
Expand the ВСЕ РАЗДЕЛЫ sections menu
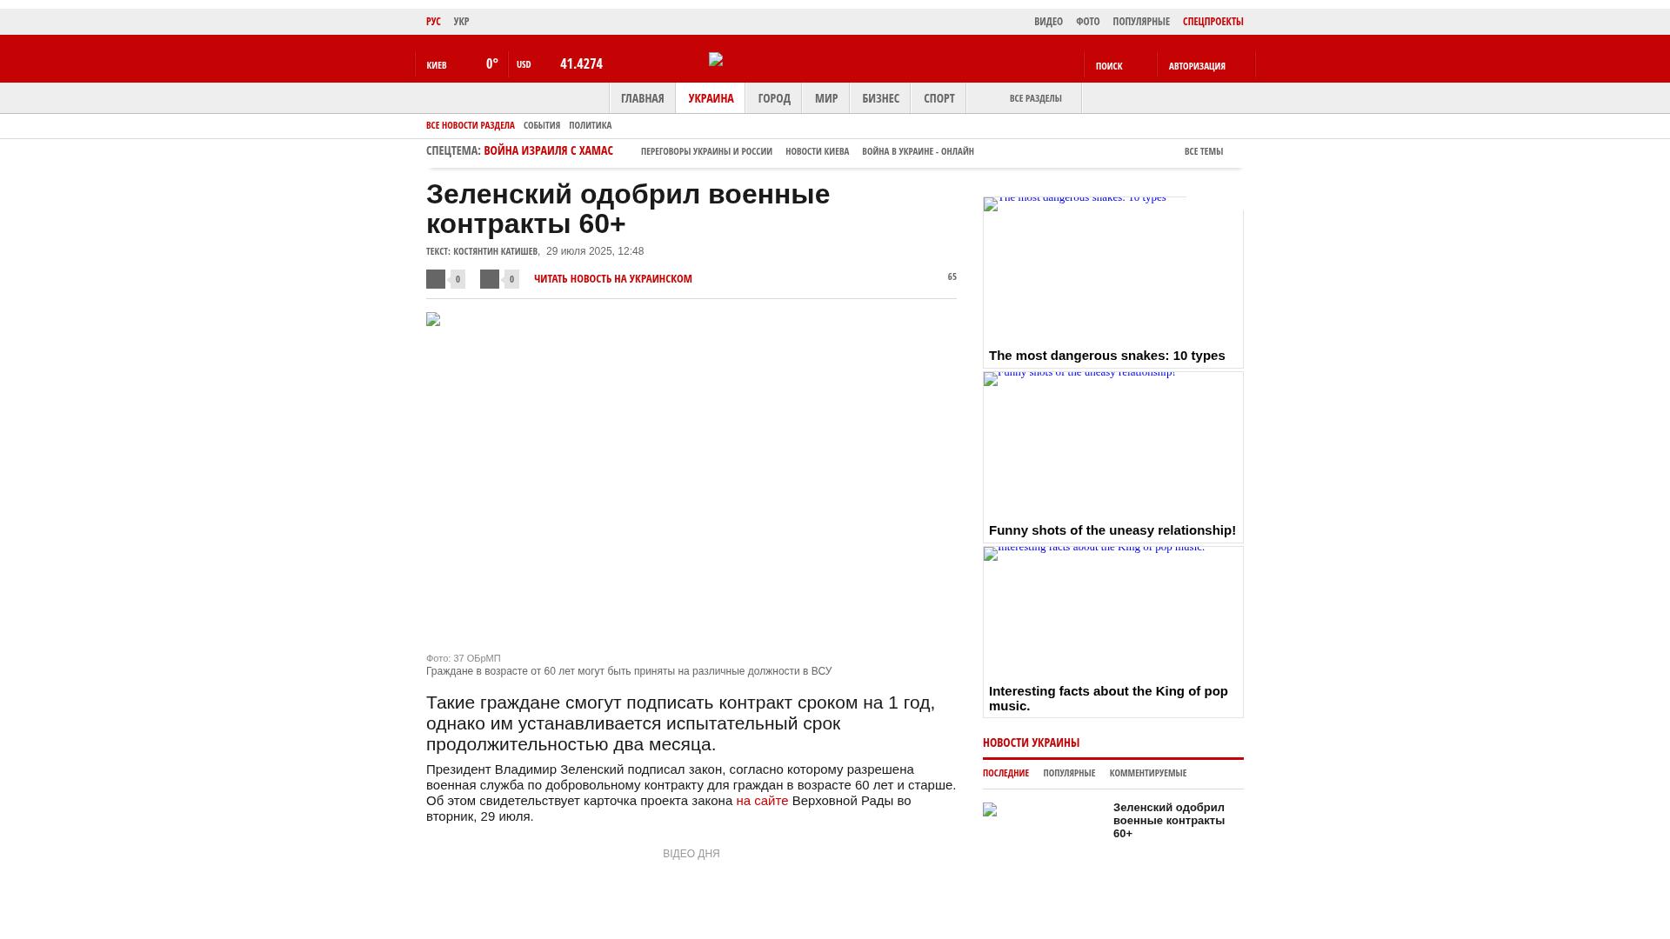[x=1035, y=98]
